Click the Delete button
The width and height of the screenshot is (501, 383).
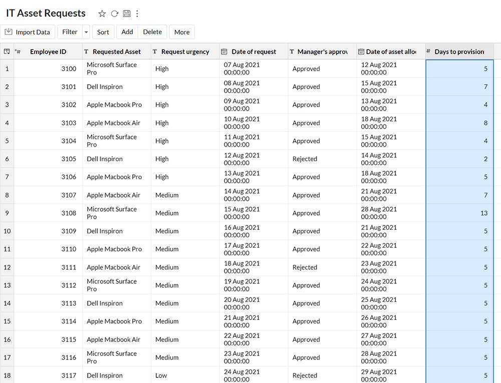click(x=152, y=32)
